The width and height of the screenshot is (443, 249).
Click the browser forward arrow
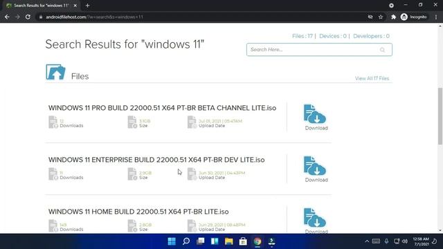(x=17, y=17)
